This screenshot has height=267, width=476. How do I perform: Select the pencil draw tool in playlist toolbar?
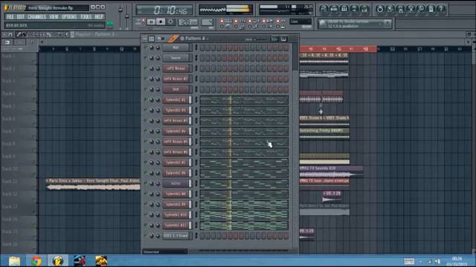(19, 35)
